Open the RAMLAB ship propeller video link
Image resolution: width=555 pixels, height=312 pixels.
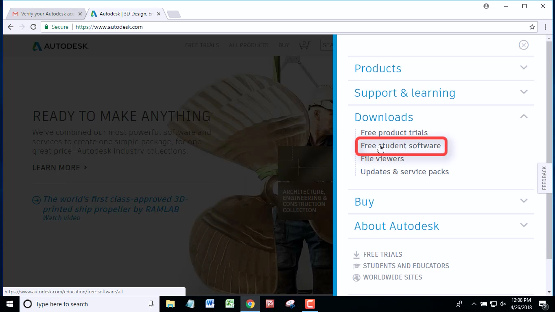115,204
